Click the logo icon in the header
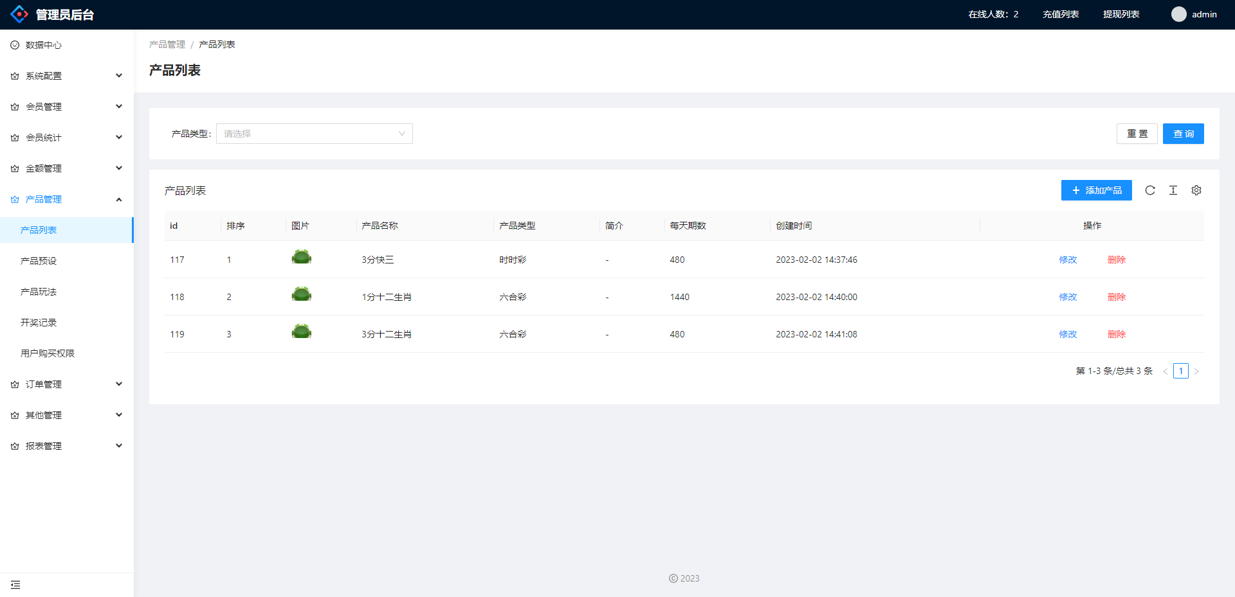Screen dimensions: 1235x597 click(19, 14)
